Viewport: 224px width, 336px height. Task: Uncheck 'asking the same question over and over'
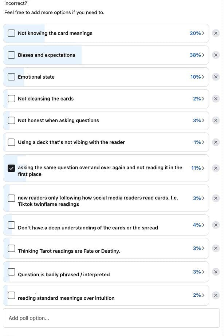pos(11,168)
